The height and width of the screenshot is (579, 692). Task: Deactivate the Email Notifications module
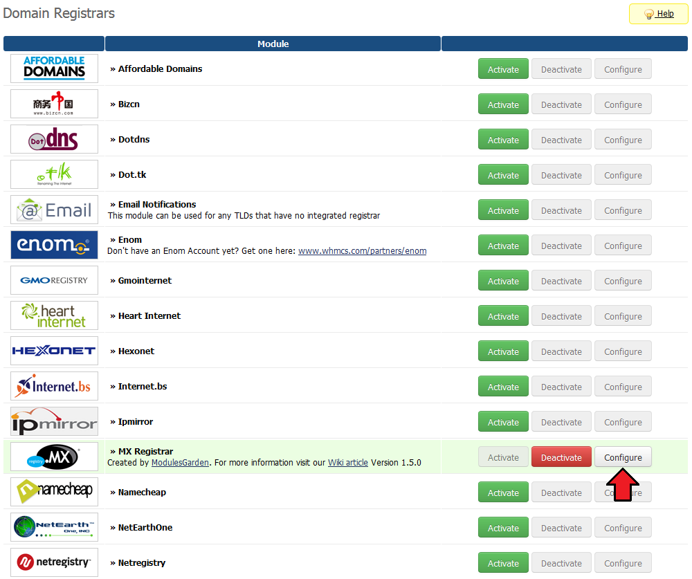click(561, 210)
